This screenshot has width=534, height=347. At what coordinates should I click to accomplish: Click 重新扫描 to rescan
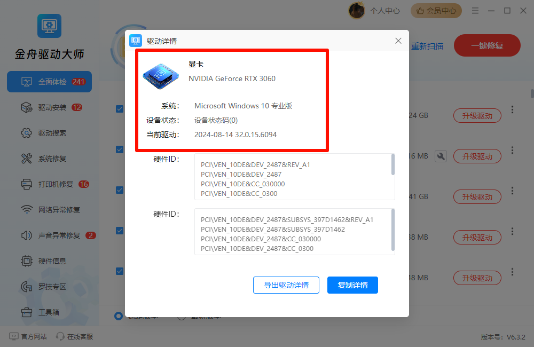tap(427, 46)
